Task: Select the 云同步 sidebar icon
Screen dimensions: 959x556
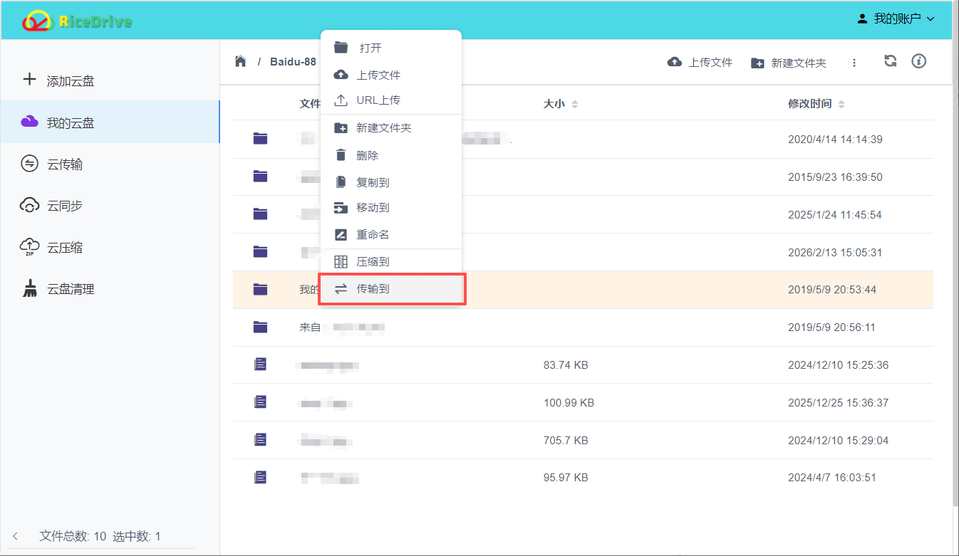Action: [x=29, y=205]
